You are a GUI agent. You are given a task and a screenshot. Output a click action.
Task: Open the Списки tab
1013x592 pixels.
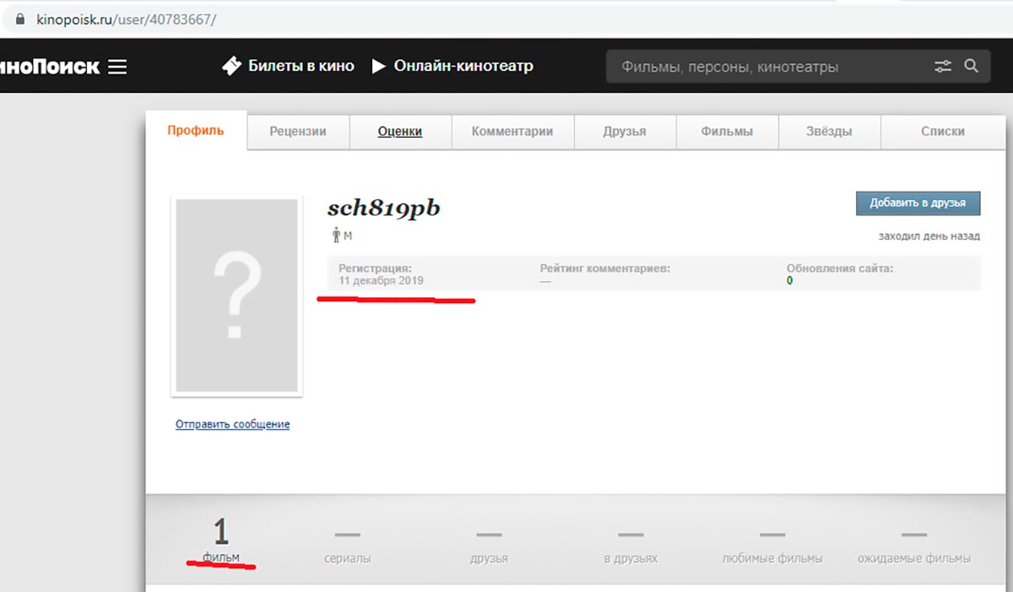tap(943, 131)
